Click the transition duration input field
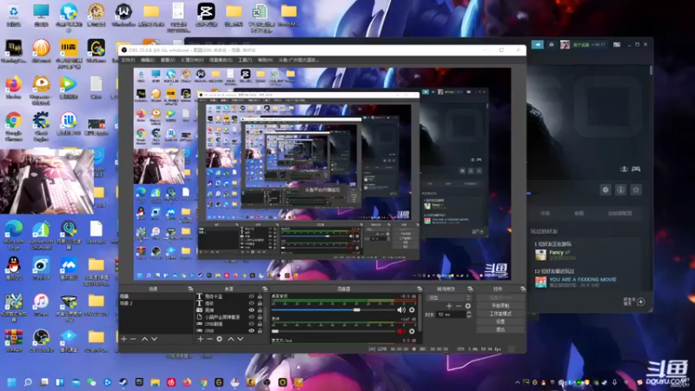The height and width of the screenshot is (391, 695). coord(451,315)
